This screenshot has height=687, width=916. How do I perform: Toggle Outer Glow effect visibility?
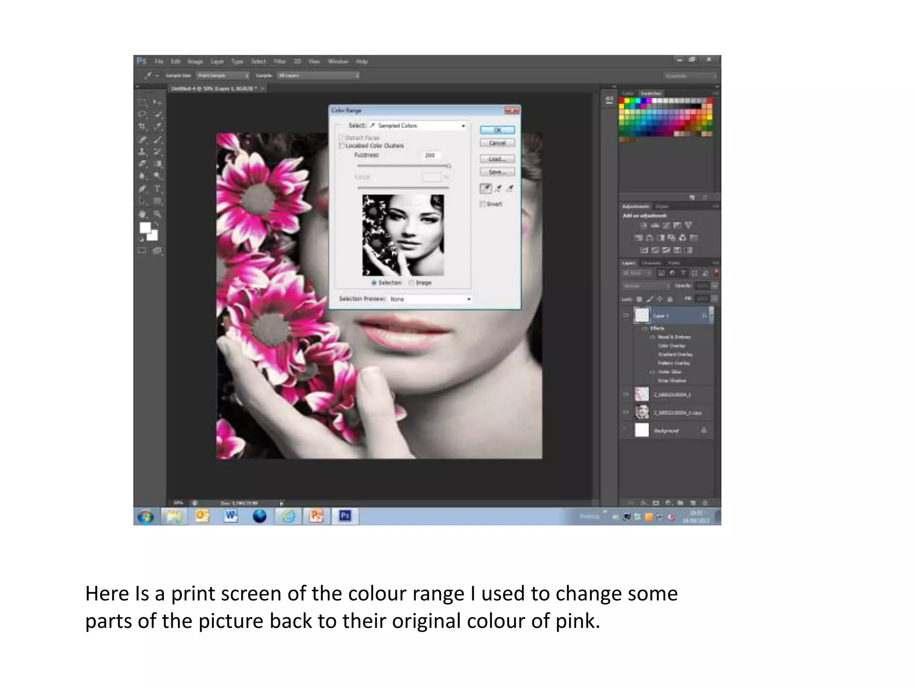(x=653, y=372)
